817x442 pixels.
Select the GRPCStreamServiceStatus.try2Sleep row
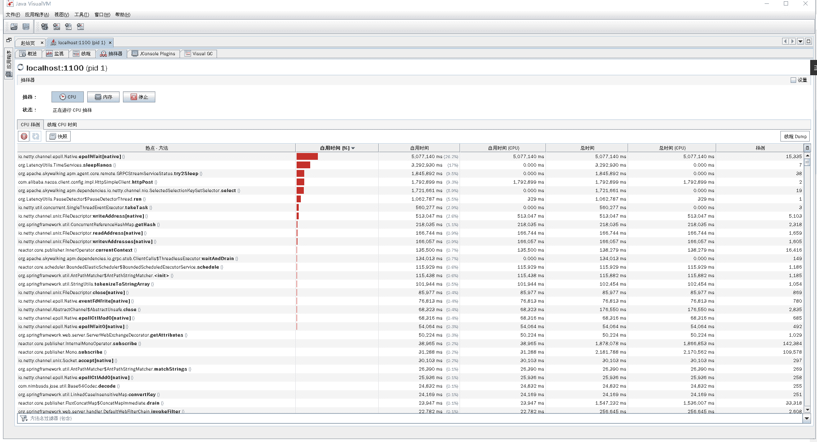click(x=410, y=173)
